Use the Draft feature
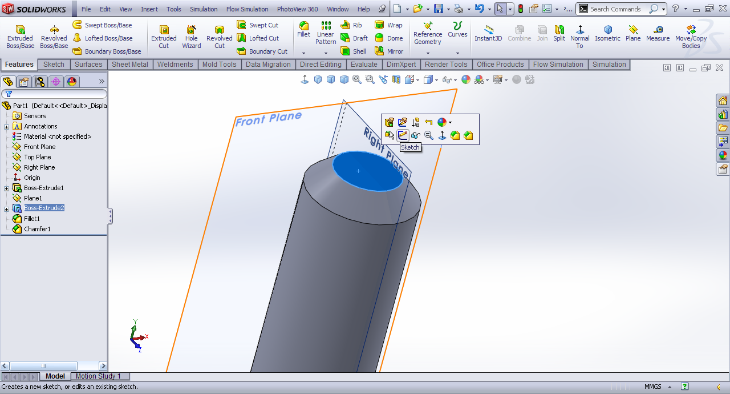 click(x=354, y=38)
